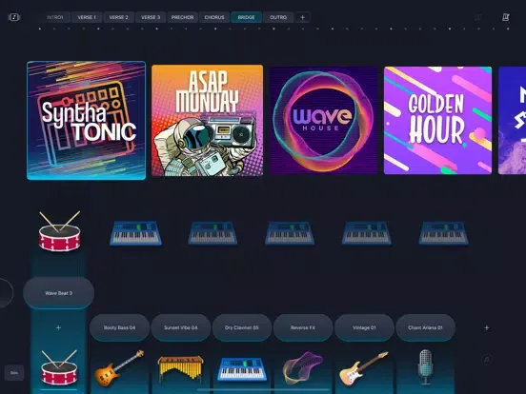Screen dimensions: 526x394
Task: Click the faint music note icon at the right edge
Action: (487, 360)
